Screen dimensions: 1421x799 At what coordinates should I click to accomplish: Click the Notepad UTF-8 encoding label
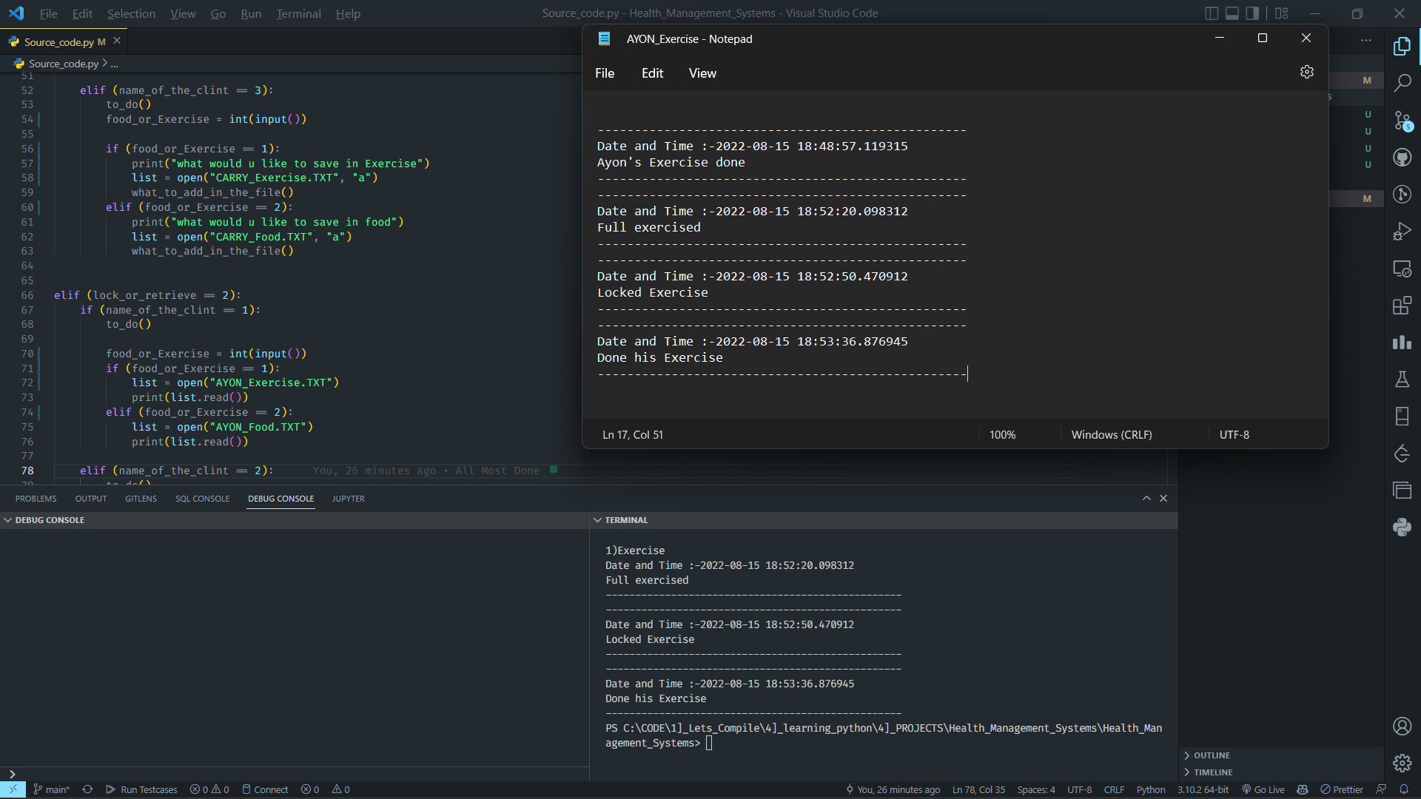tap(1234, 435)
